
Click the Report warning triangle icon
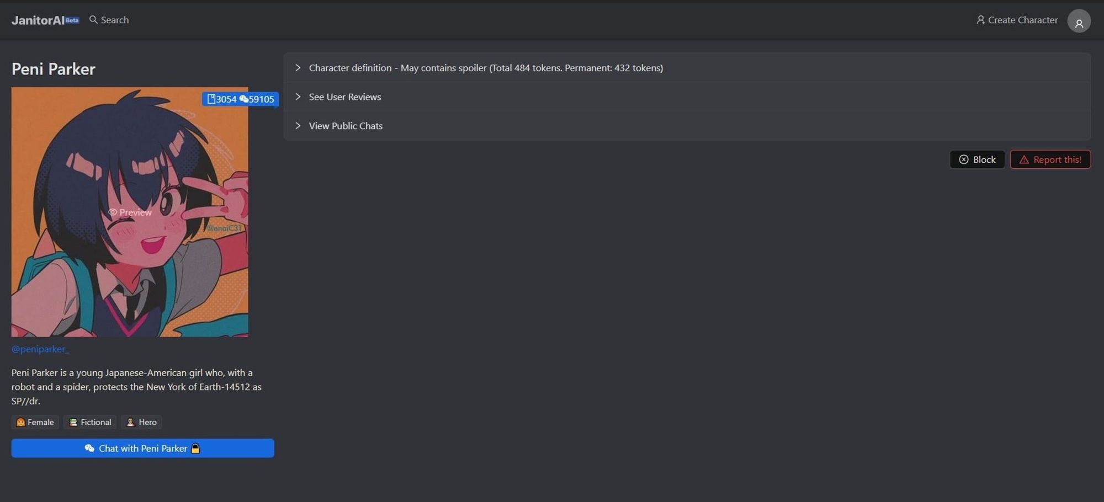pos(1024,159)
